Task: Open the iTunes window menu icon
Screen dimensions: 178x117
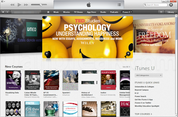Action: (3, 1)
